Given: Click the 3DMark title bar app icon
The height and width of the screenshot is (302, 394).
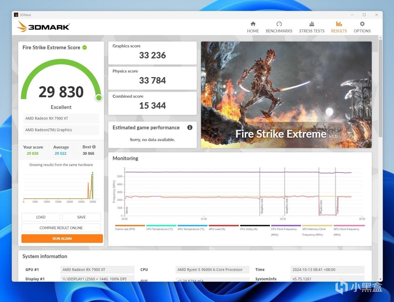Looking at the screenshot, I should [16, 15].
